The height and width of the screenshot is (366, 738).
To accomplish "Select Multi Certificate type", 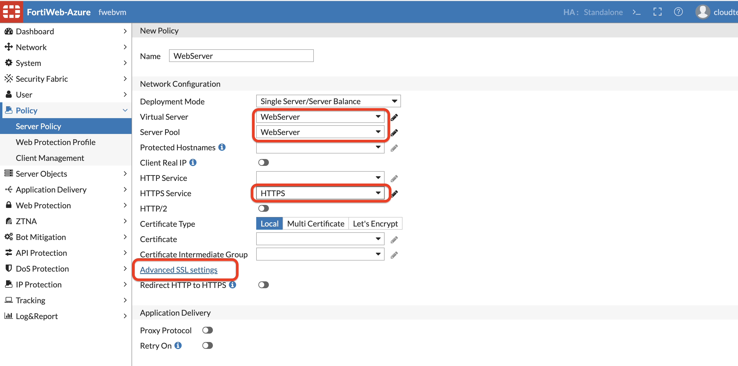I will click(x=315, y=224).
